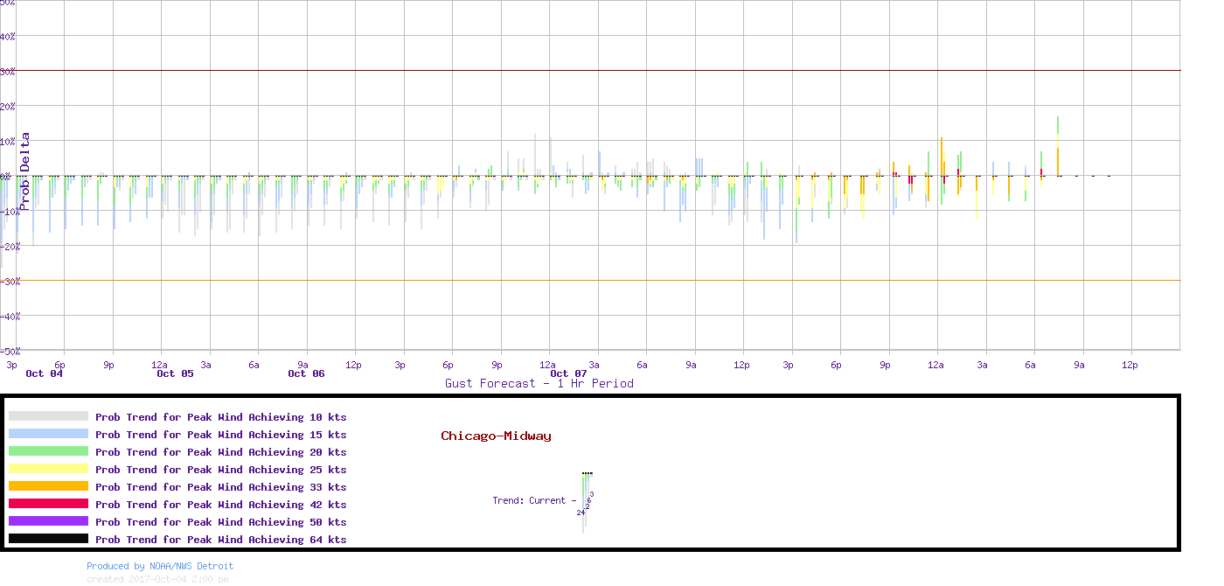Click the light blue 15 kts legend swatch

[x=48, y=434]
